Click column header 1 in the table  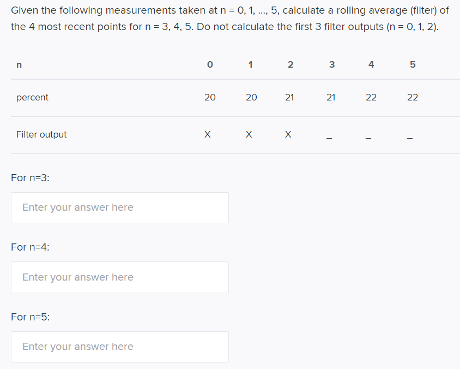(250, 64)
